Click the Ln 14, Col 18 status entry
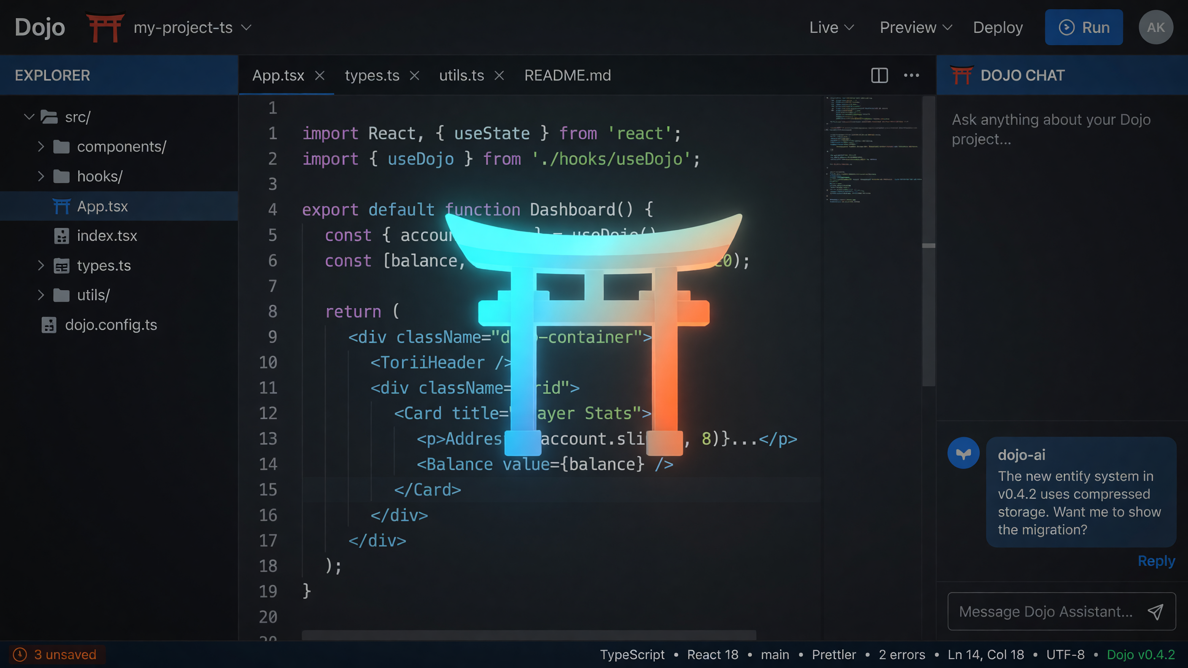The width and height of the screenshot is (1188, 668). [x=985, y=655]
